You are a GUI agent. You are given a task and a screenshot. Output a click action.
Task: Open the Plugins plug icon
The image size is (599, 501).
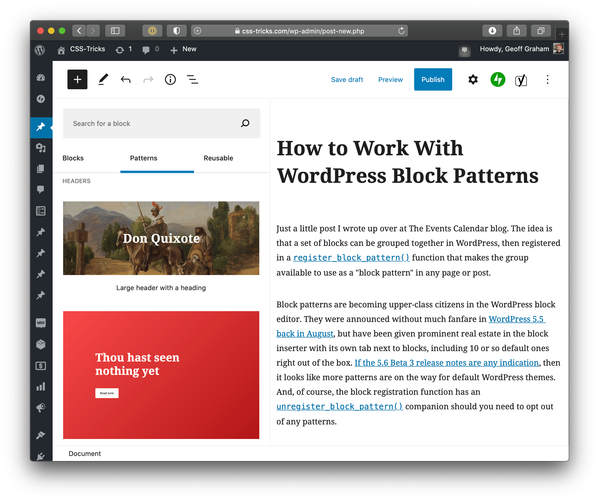click(41, 456)
